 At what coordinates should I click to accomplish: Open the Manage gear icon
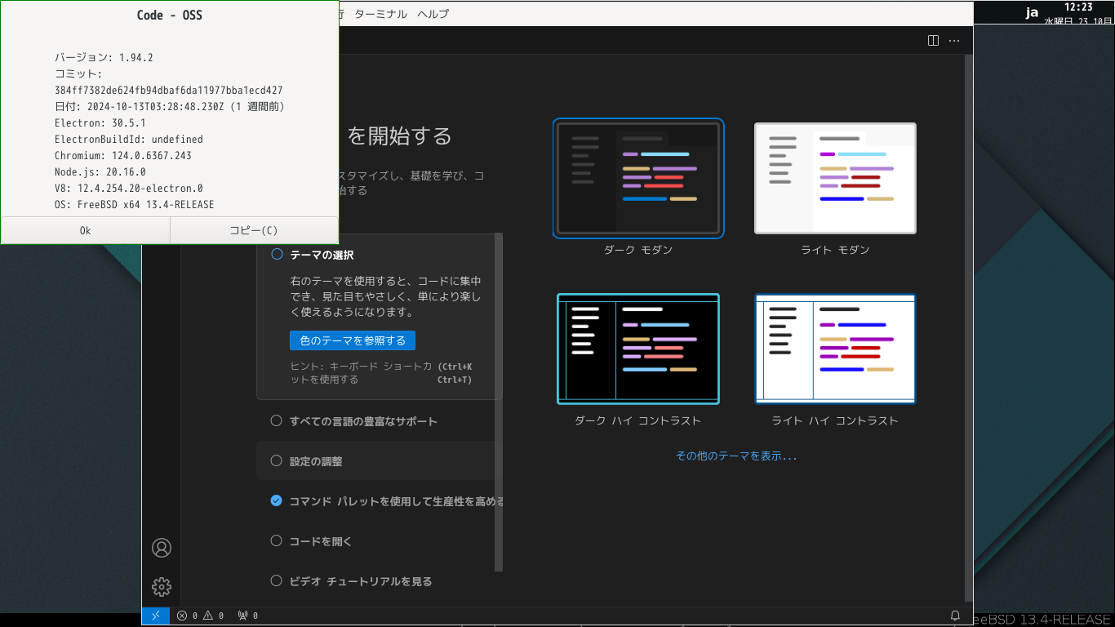(162, 586)
